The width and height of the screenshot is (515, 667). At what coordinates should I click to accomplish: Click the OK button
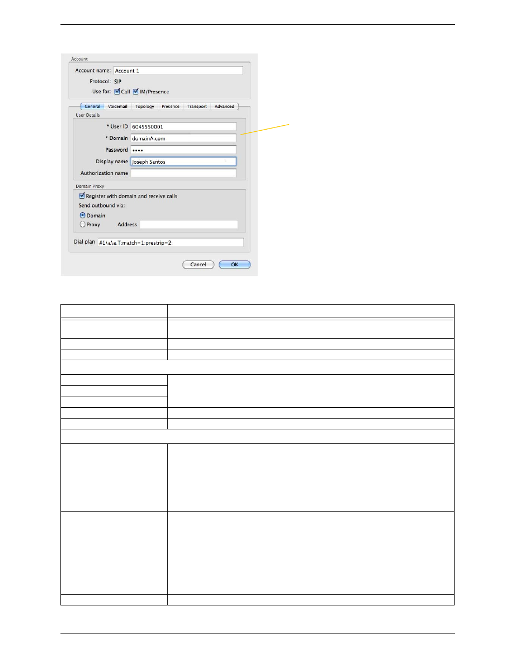click(x=235, y=265)
